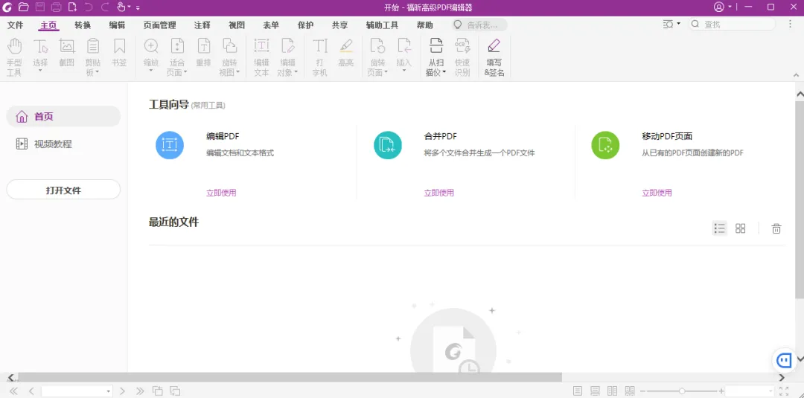Click the Move PDF Pages green icon

tap(605, 145)
